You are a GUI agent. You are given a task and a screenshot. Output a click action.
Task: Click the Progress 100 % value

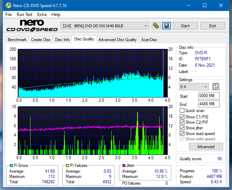tap(217, 171)
